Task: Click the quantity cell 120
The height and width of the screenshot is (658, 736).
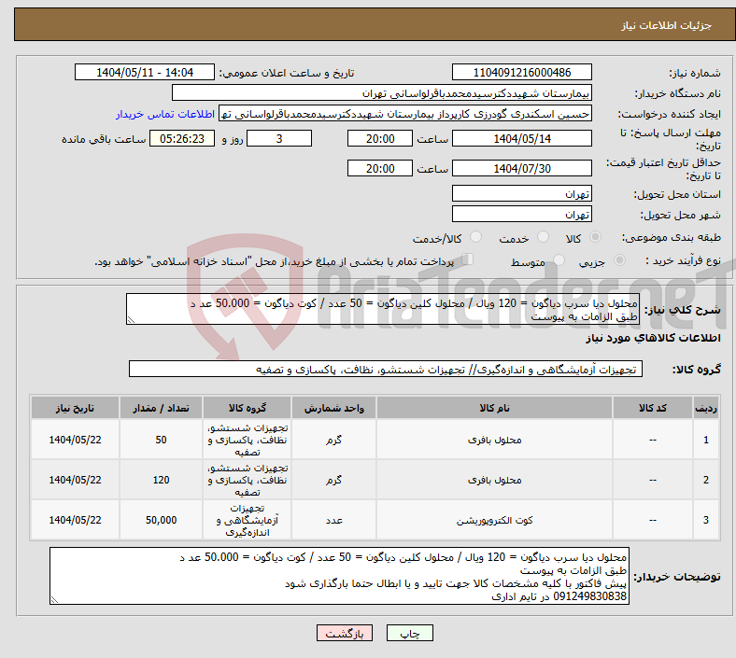Action: (x=161, y=481)
